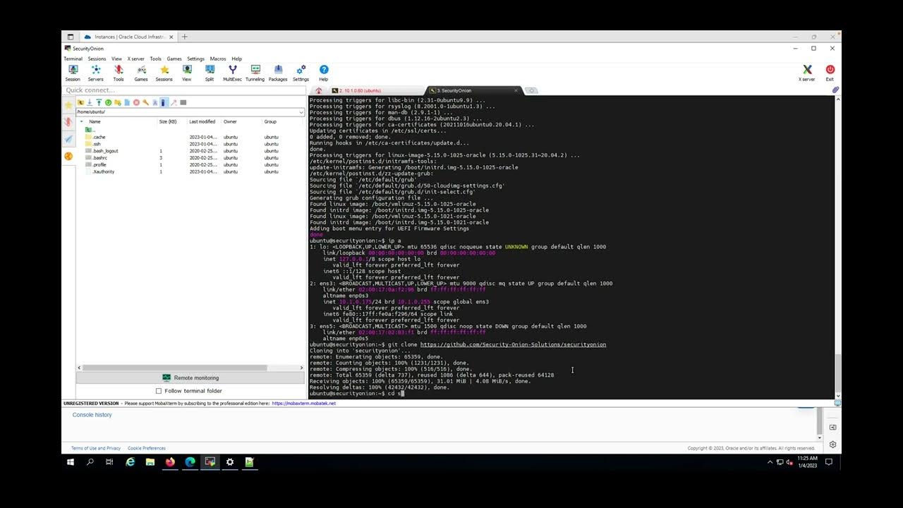Click the SFTP new file icon
This screenshot has height=508, width=903.
click(127, 102)
